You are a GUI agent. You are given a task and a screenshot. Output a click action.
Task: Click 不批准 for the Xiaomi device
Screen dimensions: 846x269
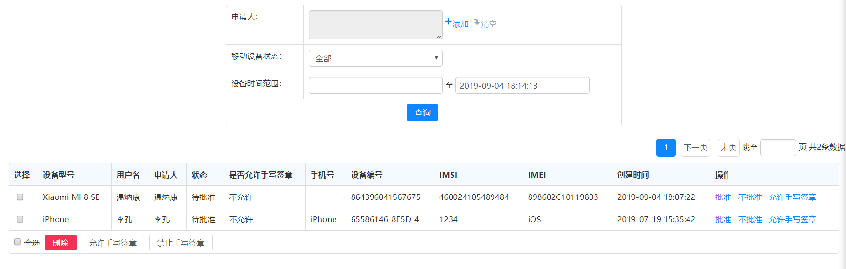click(750, 197)
